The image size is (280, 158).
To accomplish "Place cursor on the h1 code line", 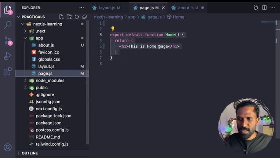I will pos(149,47).
